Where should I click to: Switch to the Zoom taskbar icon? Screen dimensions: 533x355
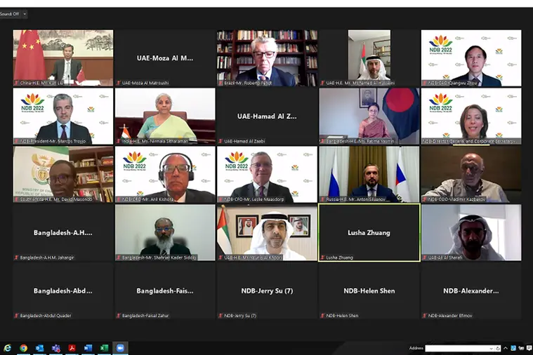pos(120,348)
